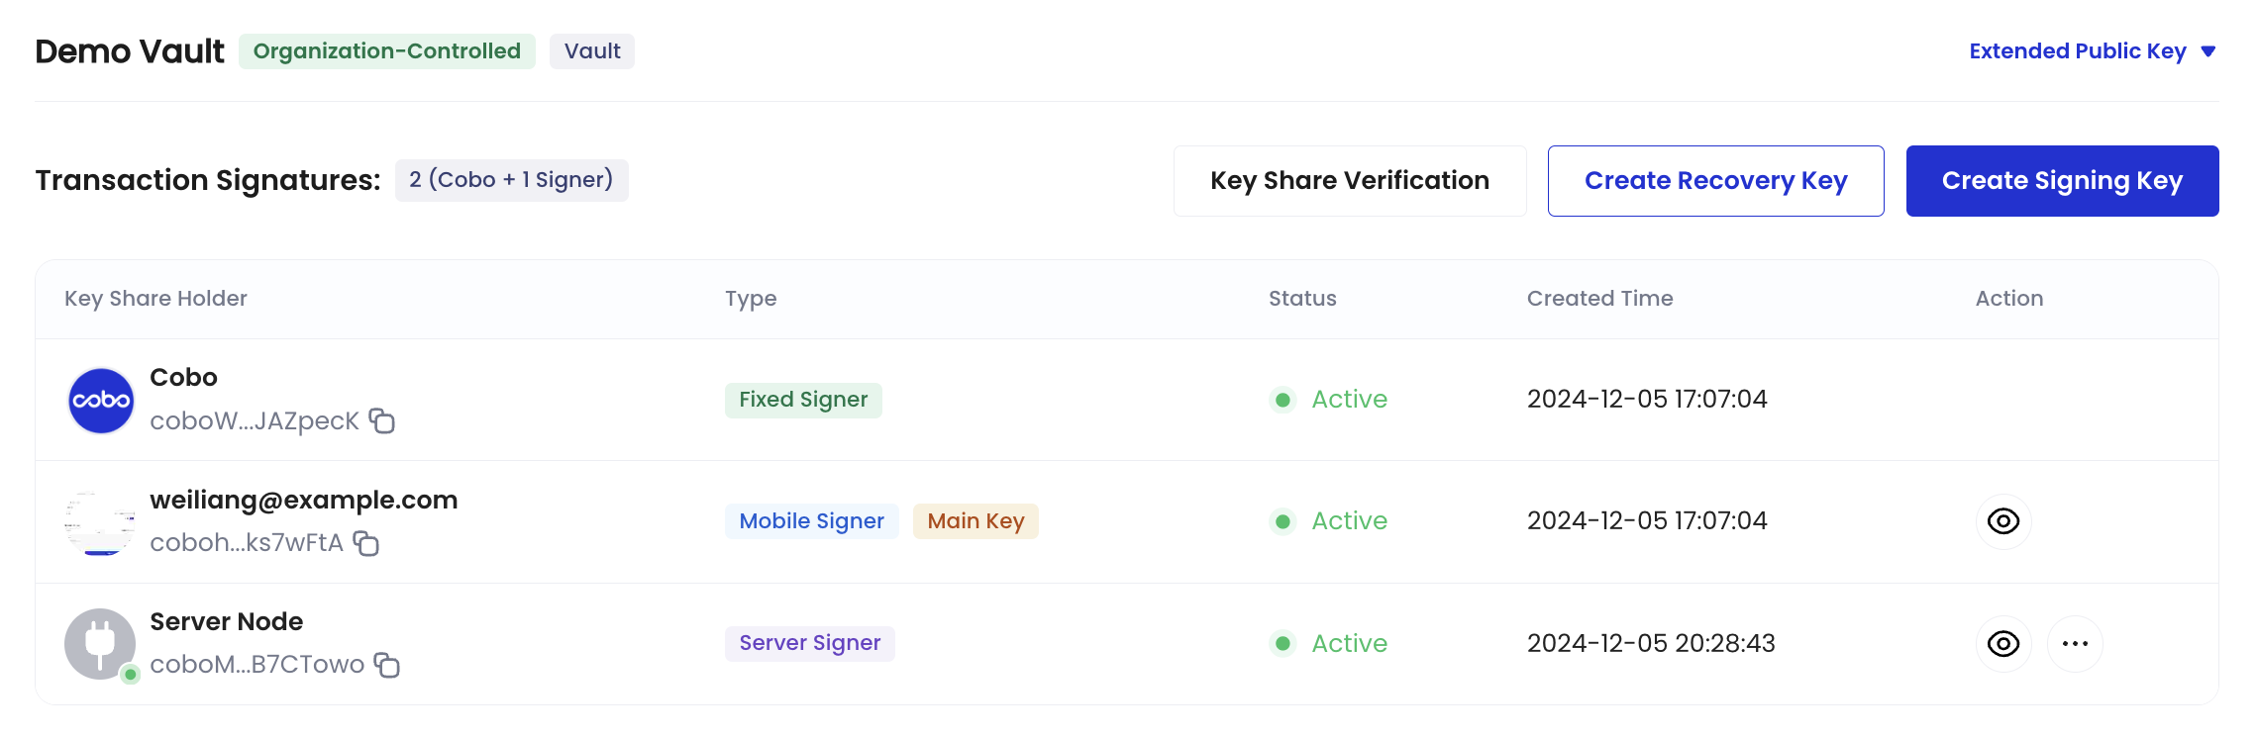Open more actions for Server Node
Viewport: 2258px width, 738px height.
(2075, 644)
